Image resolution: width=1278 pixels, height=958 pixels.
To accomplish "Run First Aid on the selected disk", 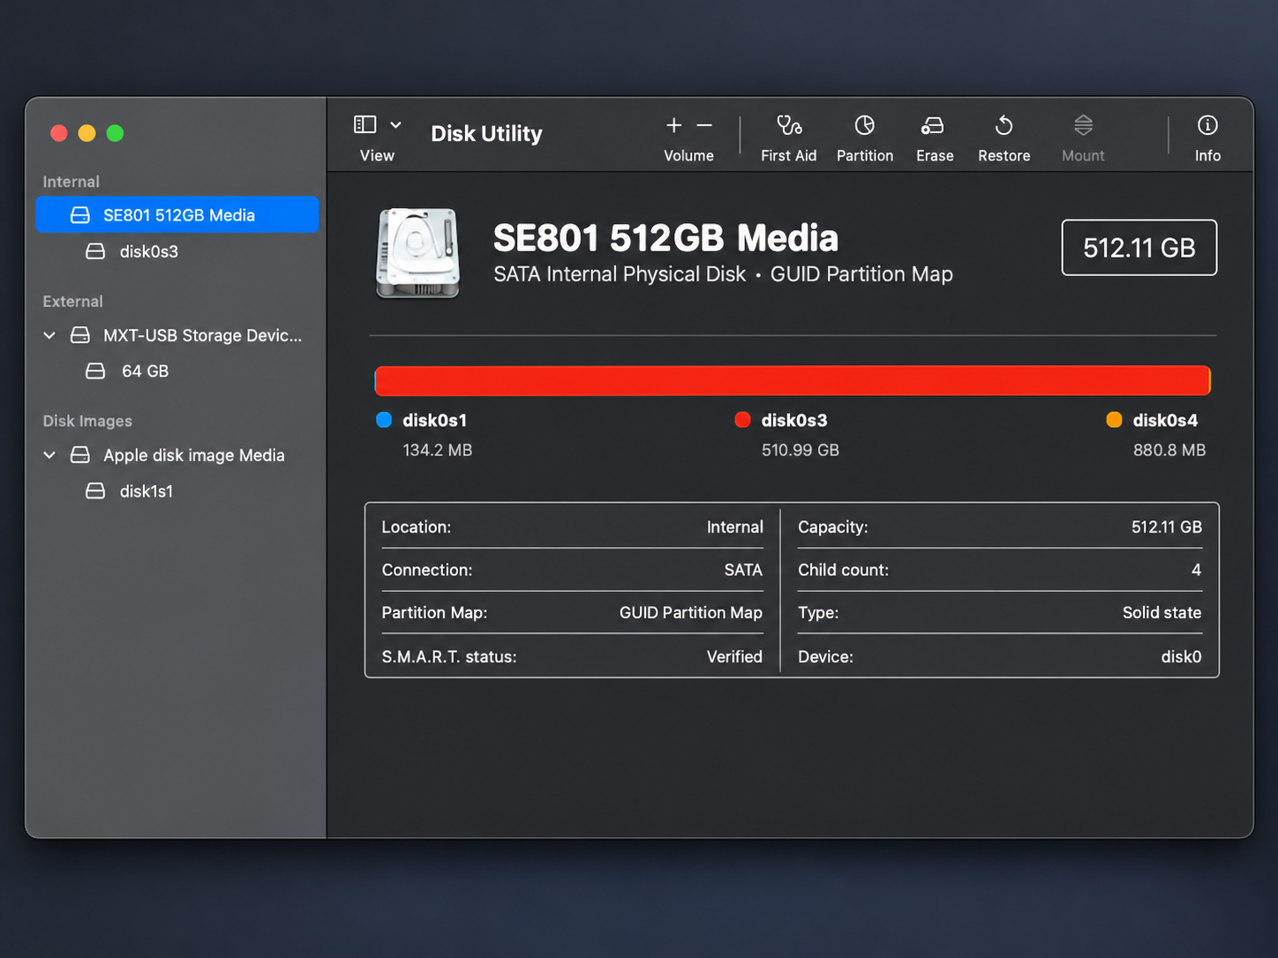I will click(788, 126).
